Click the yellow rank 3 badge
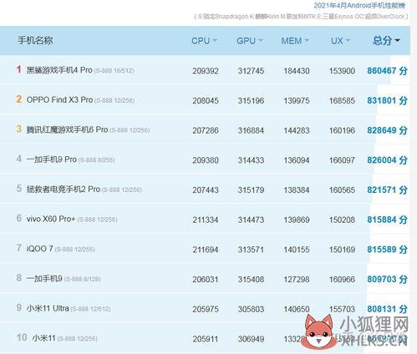This screenshot has width=417, height=354. [18, 129]
